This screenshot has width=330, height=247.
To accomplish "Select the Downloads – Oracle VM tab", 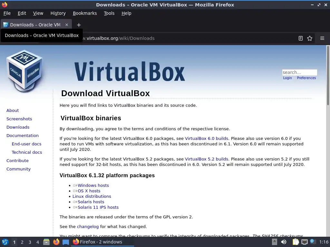I will click(36, 25).
